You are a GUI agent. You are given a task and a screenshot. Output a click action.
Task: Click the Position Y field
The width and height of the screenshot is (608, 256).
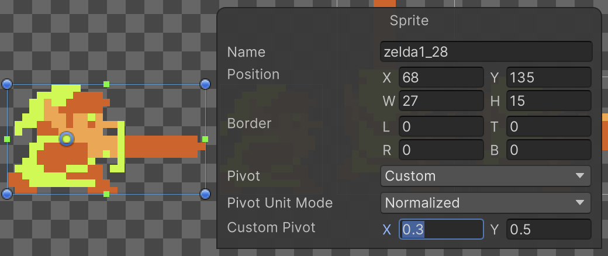click(549, 77)
